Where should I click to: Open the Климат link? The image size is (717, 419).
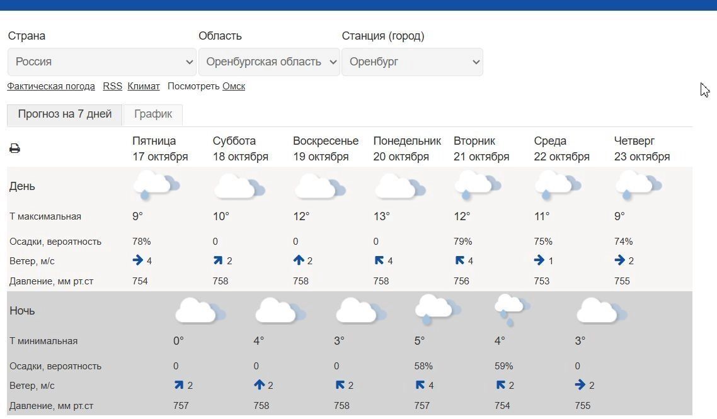[x=144, y=86]
